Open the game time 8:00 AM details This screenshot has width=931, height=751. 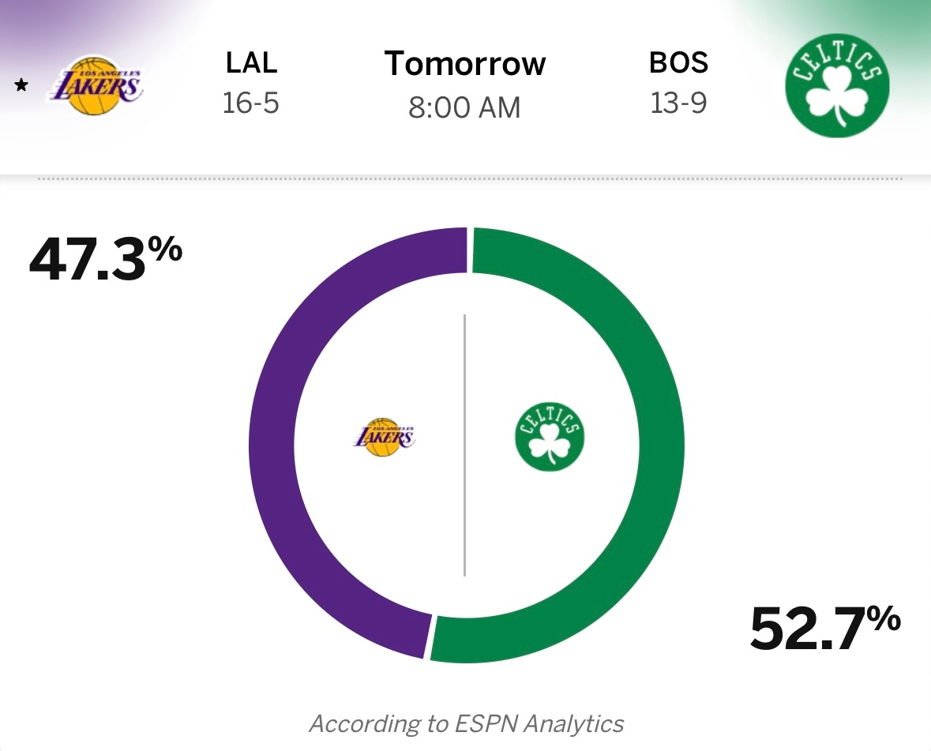tap(464, 107)
